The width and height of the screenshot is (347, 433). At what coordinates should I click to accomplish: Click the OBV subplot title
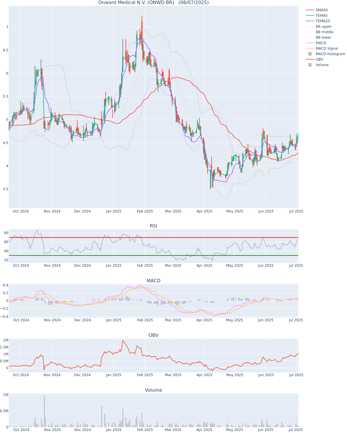tap(154, 335)
